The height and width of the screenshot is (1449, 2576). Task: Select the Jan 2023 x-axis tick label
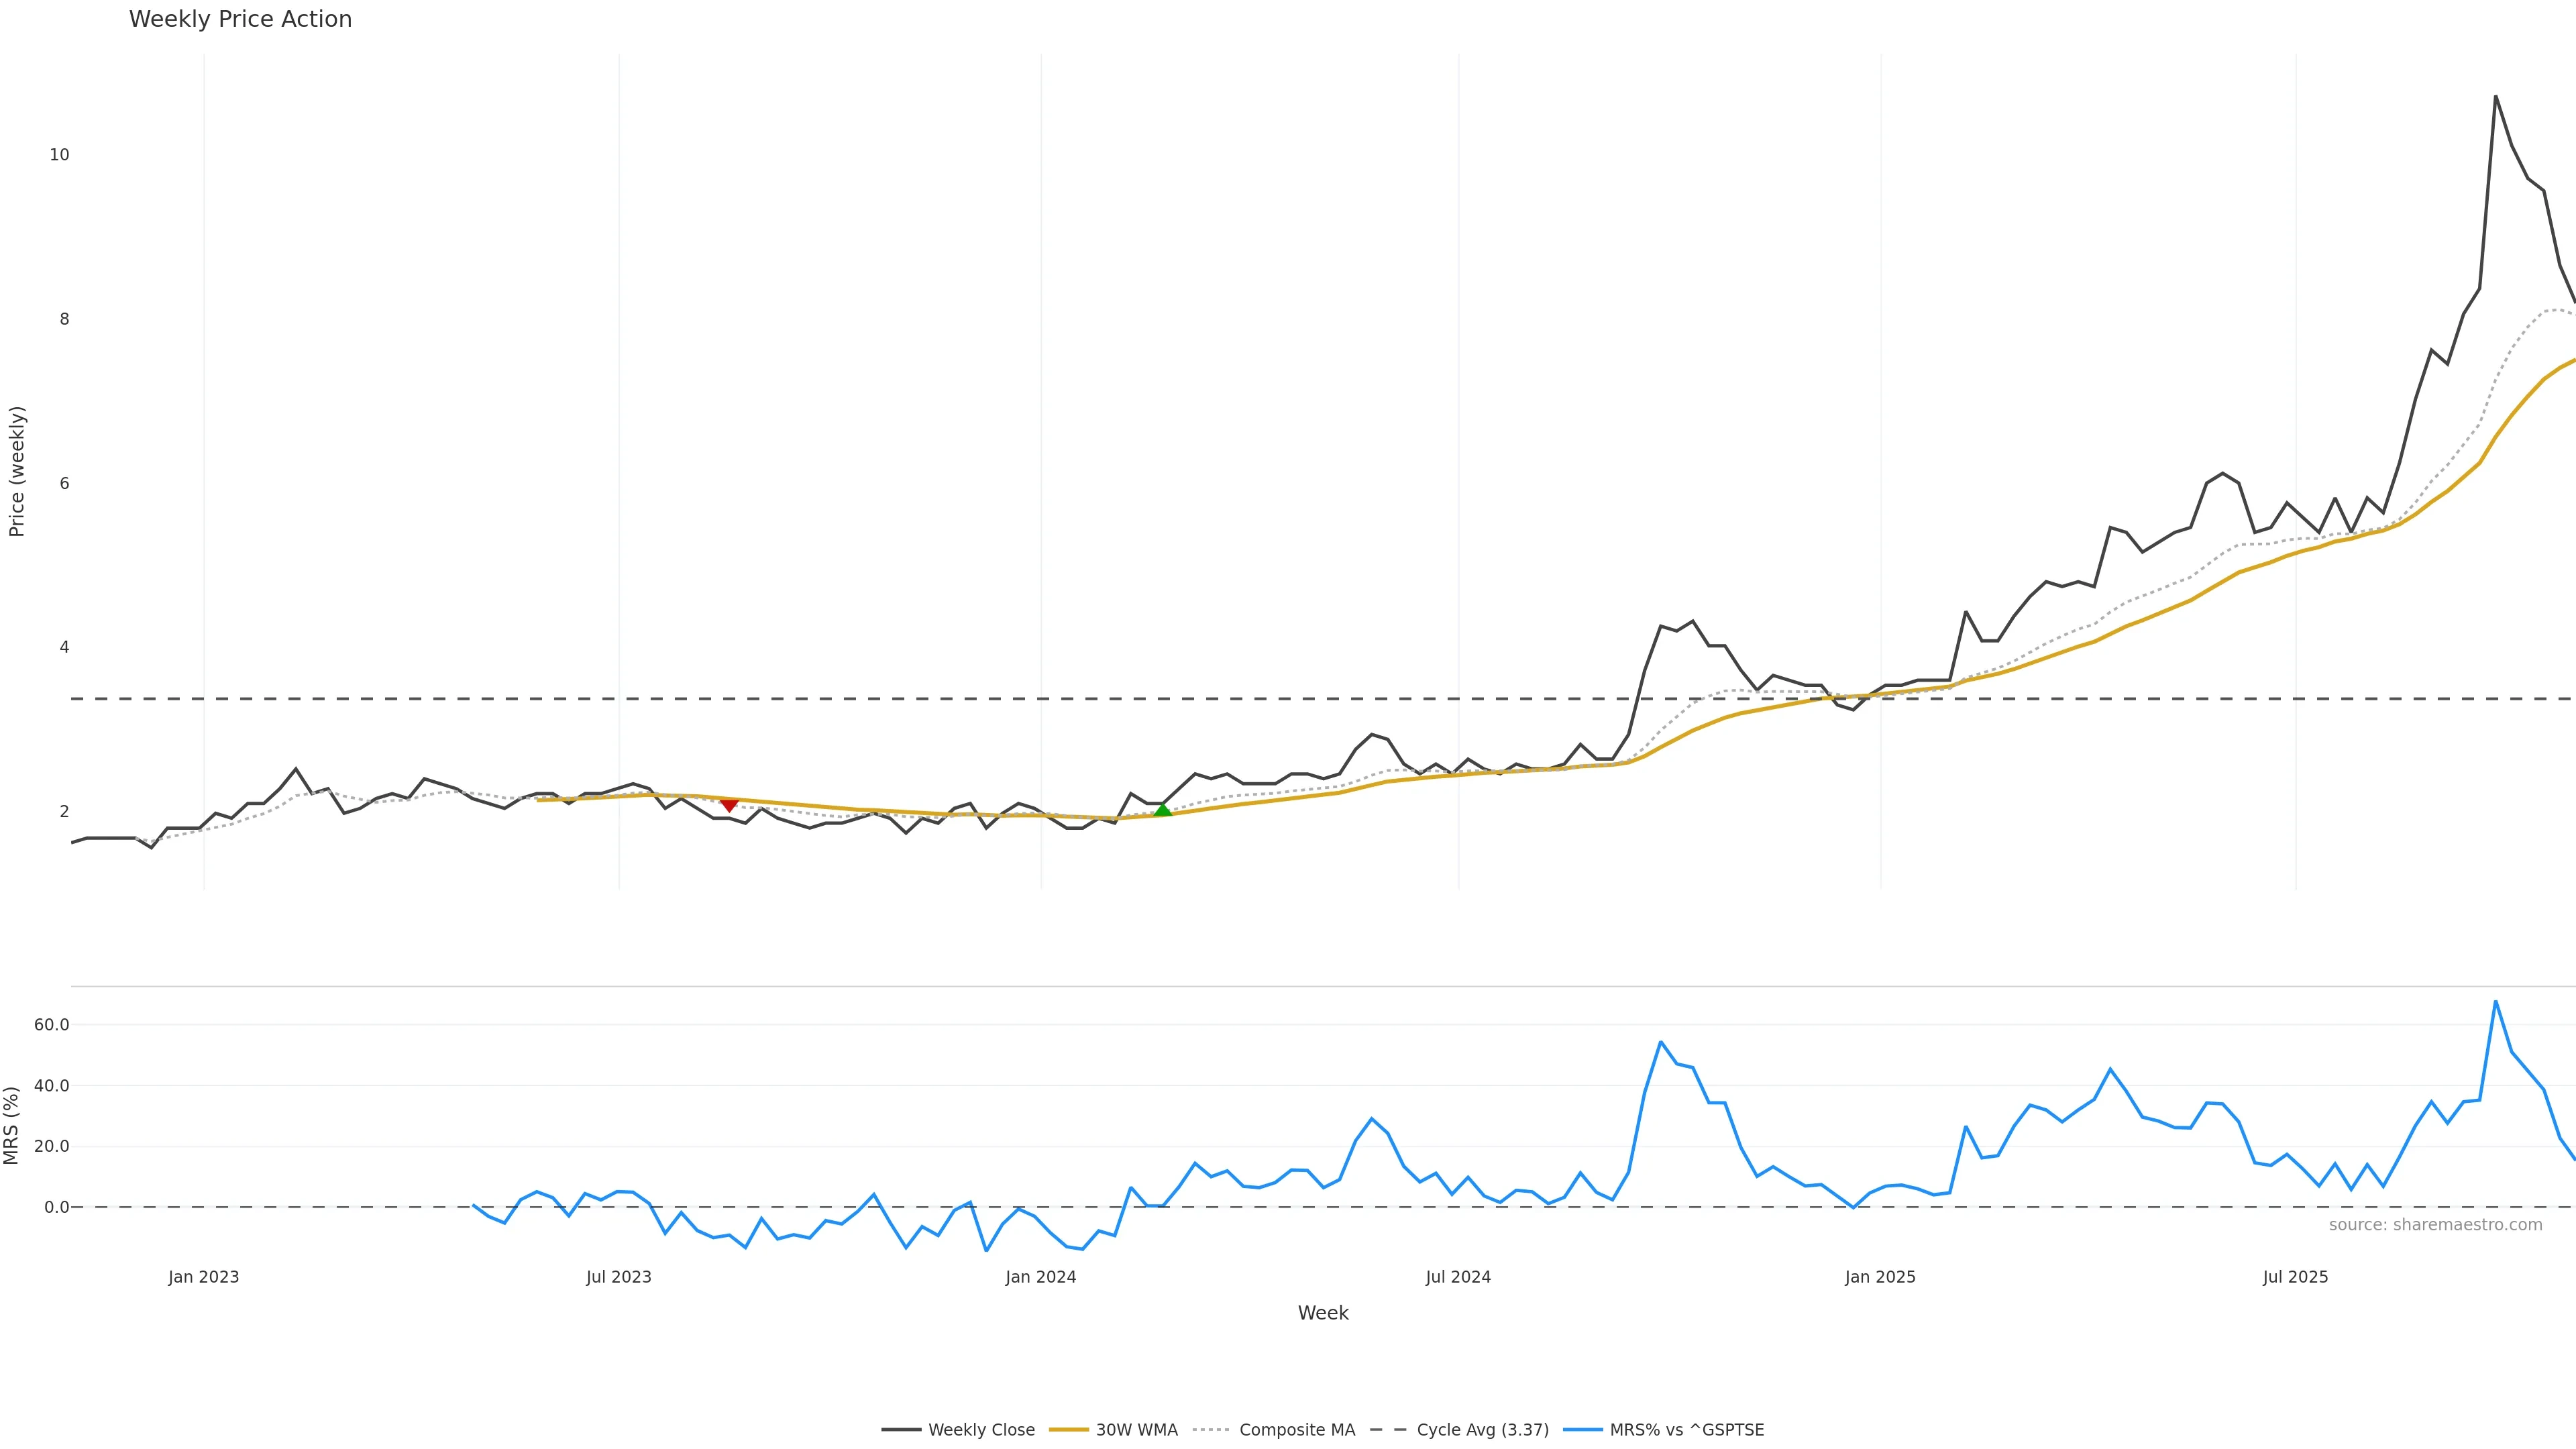pos(204,1277)
